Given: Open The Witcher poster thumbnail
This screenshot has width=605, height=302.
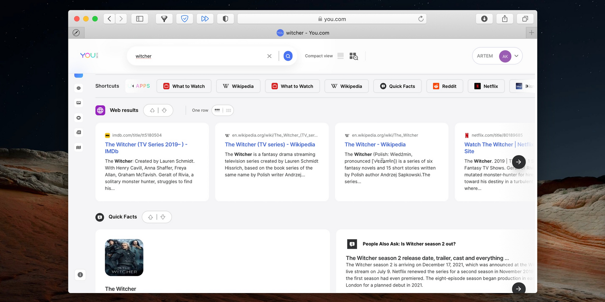Looking at the screenshot, I should pos(124,257).
